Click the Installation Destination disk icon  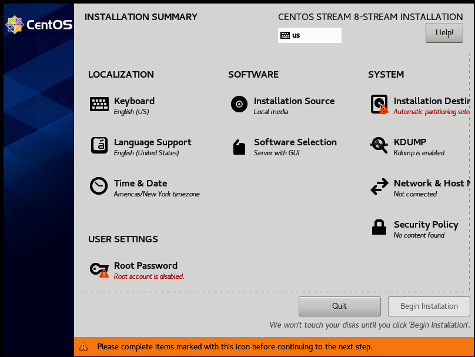(x=379, y=104)
